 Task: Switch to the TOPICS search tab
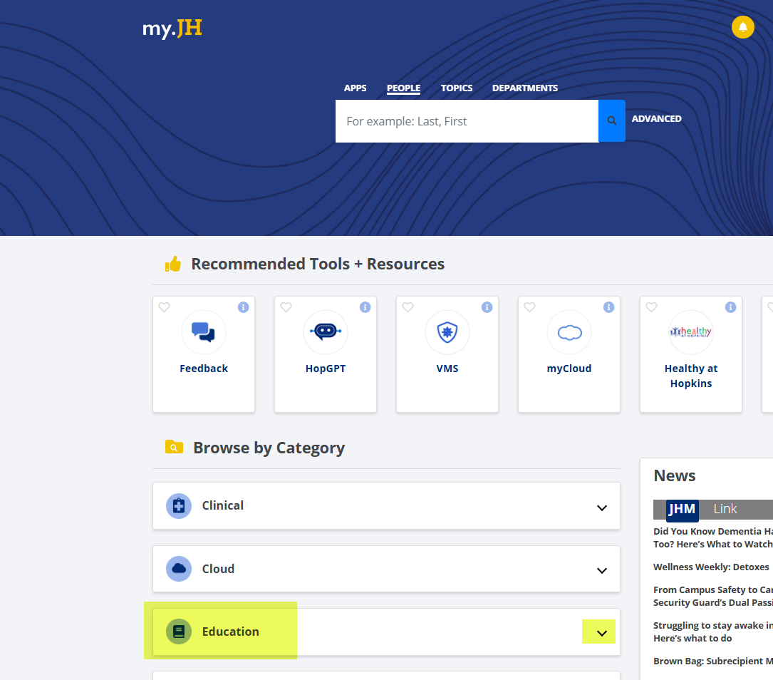[x=457, y=88]
